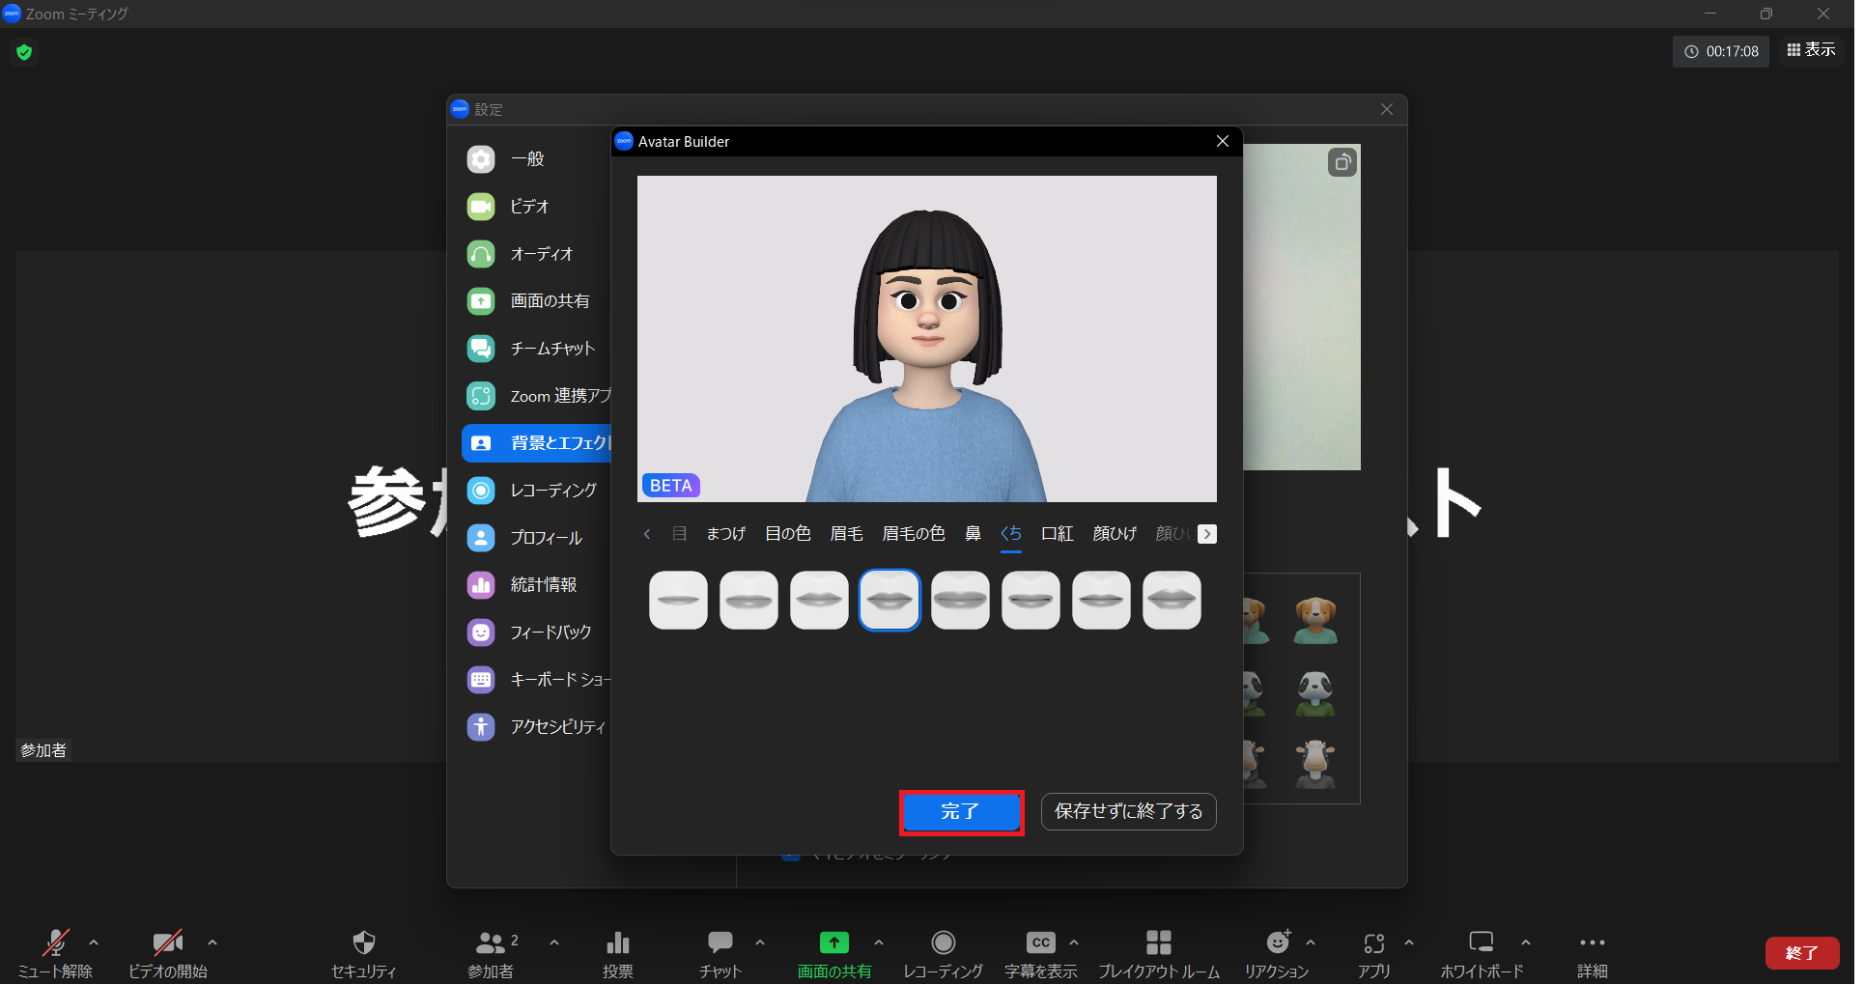The height and width of the screenshot is (985, 1864).
Task: Start video with ビデオの開始 button
Action: [167, 943]
